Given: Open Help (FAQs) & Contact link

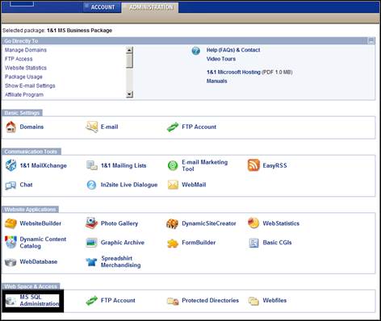Looking at the screenshot, I should tap(233, 50).
